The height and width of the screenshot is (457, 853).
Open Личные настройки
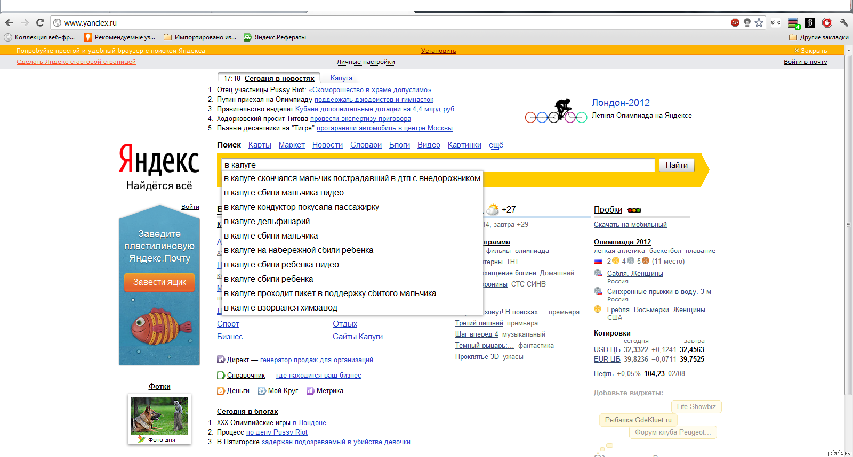tap(366, 62)
